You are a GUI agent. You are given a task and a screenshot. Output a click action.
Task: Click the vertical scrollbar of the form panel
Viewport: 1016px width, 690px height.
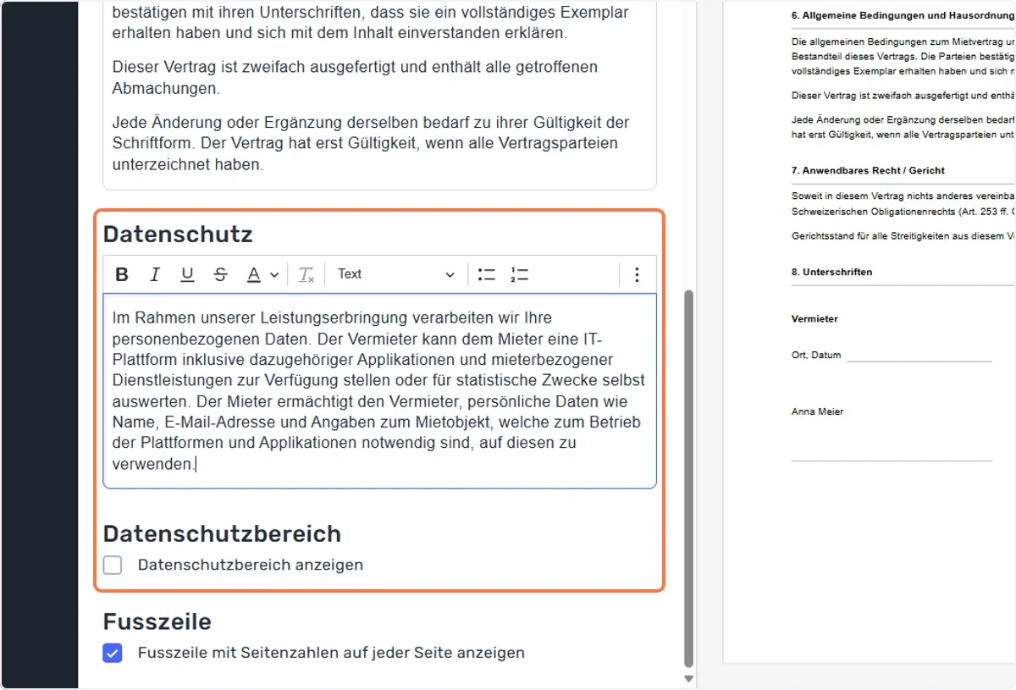tap(688, 478)
